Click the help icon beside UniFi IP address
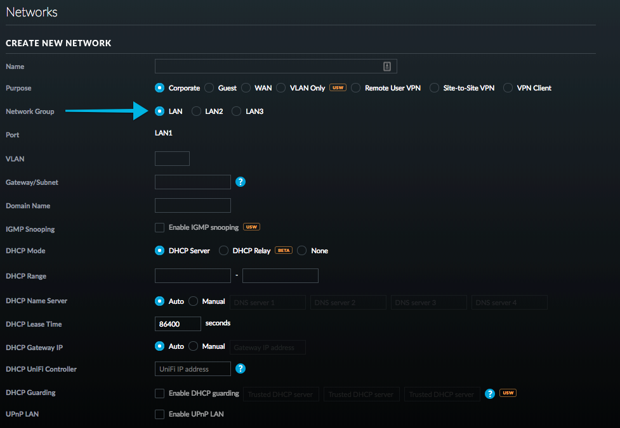The width and height of the screenshot is (620, 428). 241,368
